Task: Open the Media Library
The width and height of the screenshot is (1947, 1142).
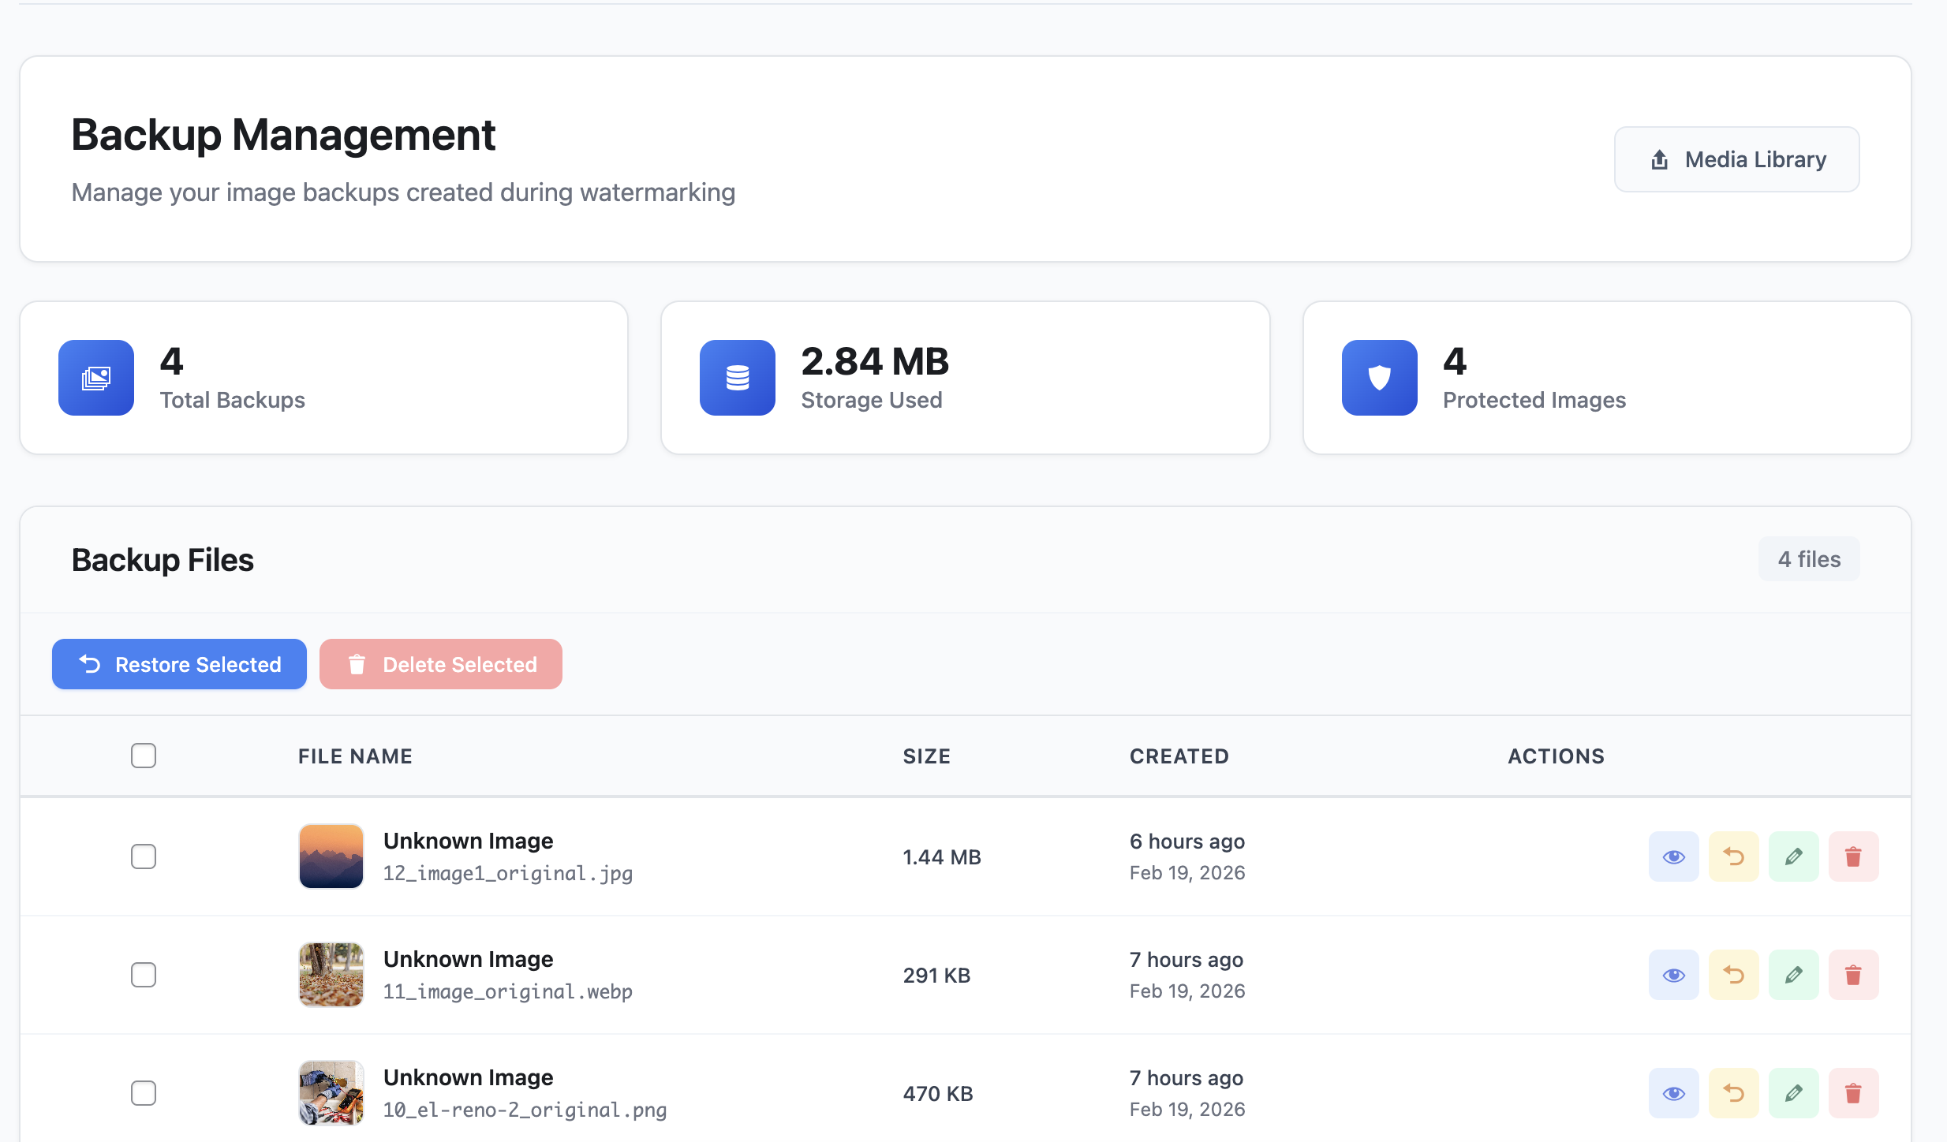Action: pos(1736,159)
